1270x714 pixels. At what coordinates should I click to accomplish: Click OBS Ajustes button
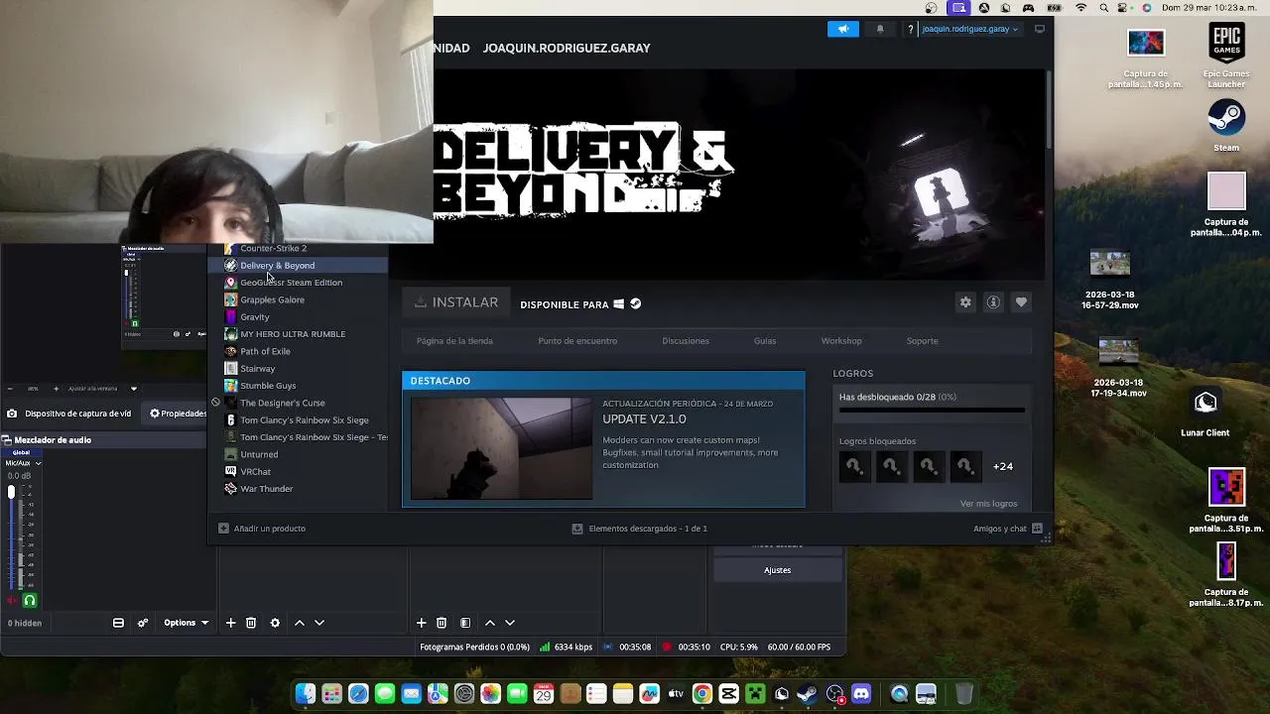tap(777, 570)
